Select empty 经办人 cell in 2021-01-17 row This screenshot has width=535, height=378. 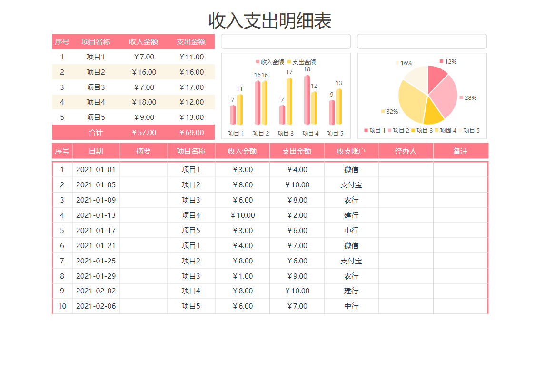406,231
